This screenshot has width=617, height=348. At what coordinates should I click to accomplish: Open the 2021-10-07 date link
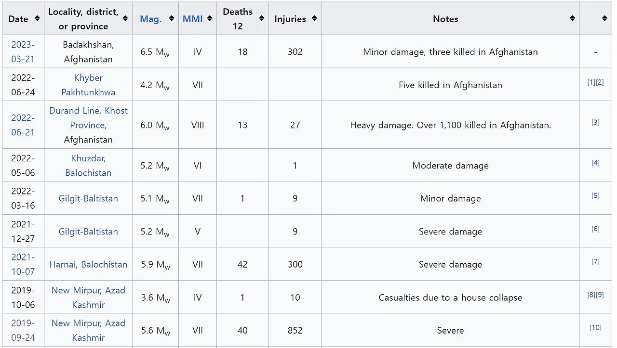pos(23,264)
